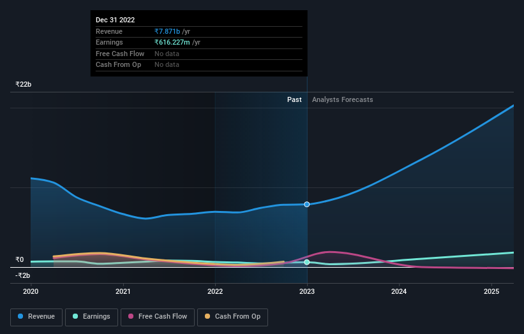Click the ₹22b y-axis label
The width and height of the screenshot is (524, 334).
pos(24,84)
